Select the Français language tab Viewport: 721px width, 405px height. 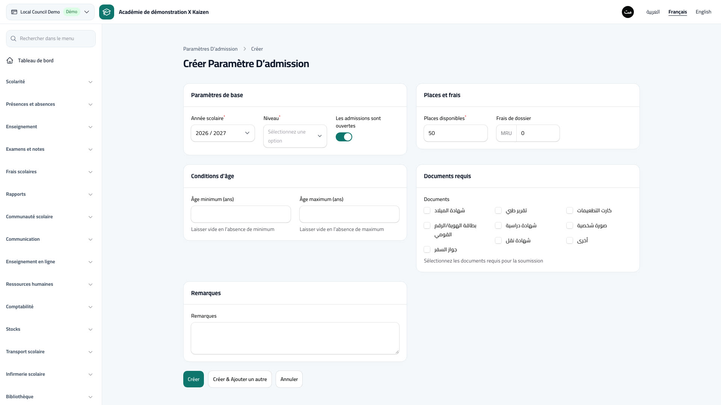pyautogui.click(x=677, y=12)
